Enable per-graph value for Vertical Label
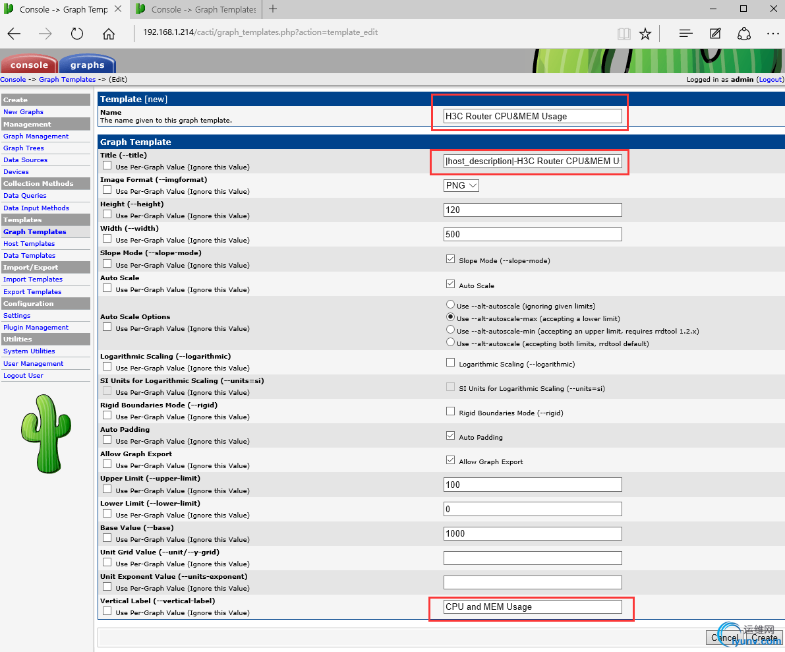Screen dimensions: 785x652 pos(107,611)
